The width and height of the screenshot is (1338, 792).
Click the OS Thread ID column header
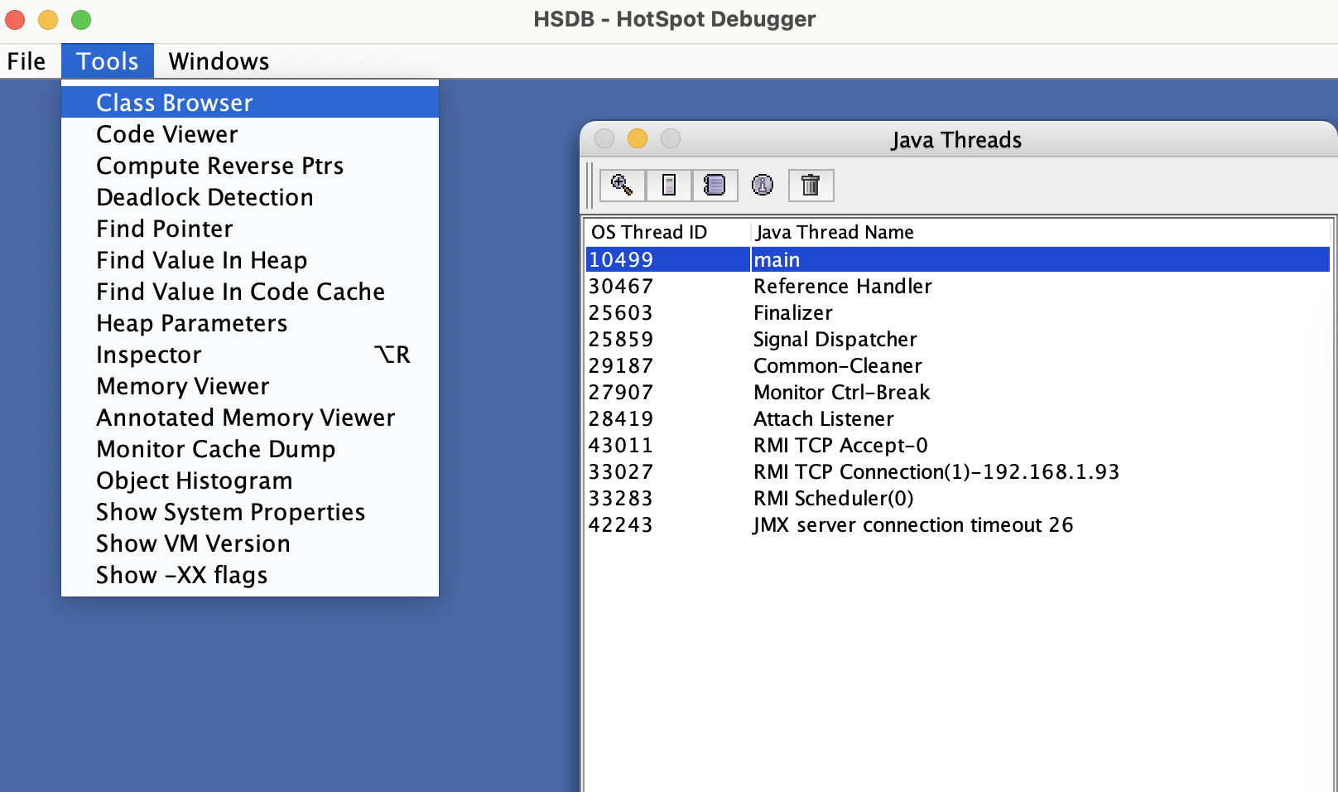667,232
